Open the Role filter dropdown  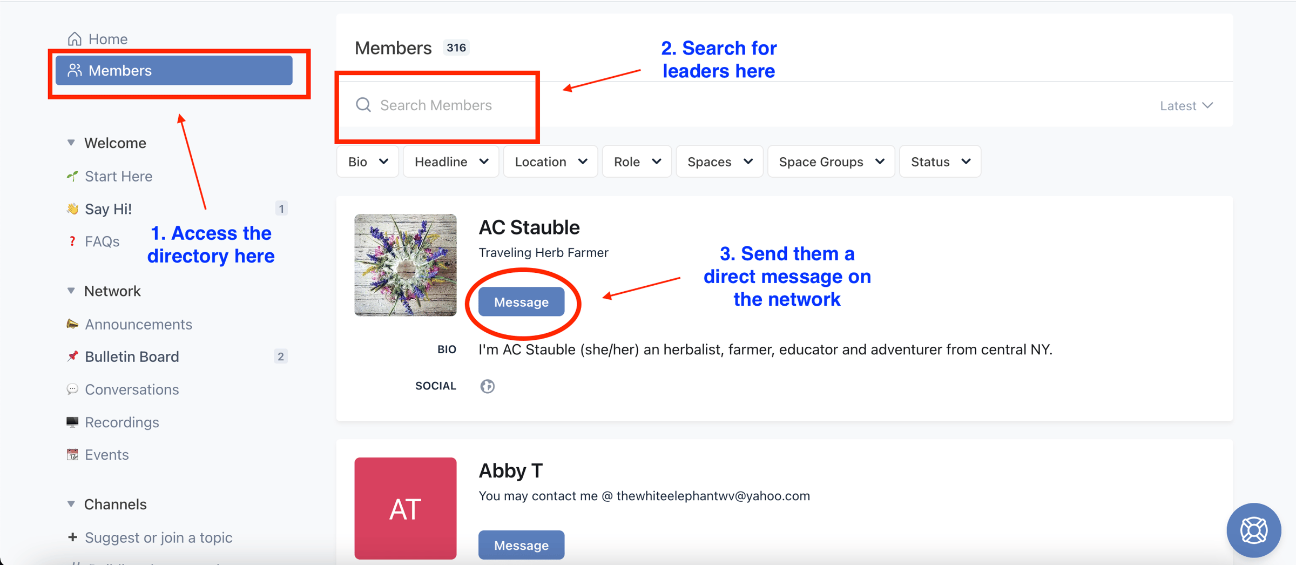coord(637,162)
